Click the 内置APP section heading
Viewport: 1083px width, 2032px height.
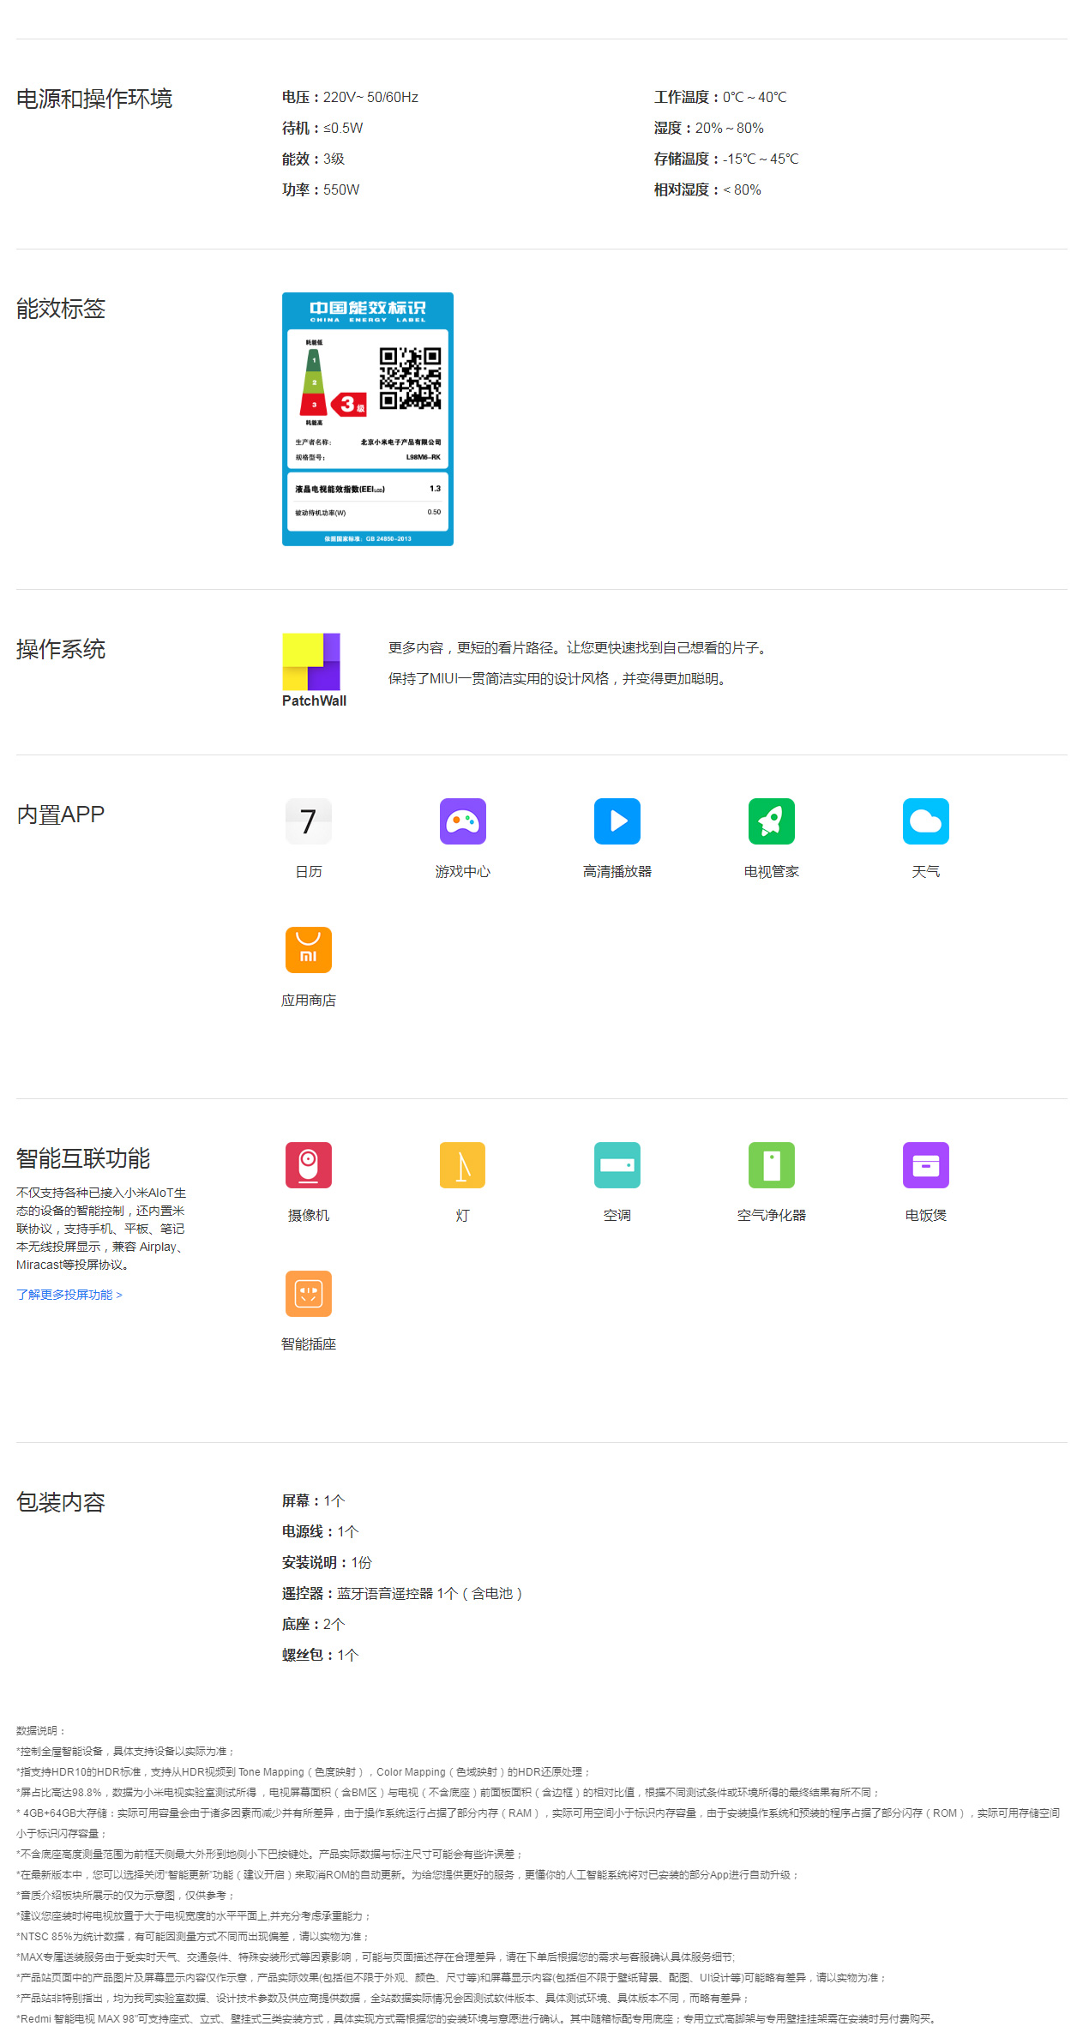[61, 815]
